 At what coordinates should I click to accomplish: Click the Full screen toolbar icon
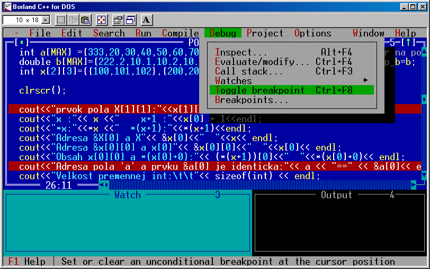tap(101, 20)
